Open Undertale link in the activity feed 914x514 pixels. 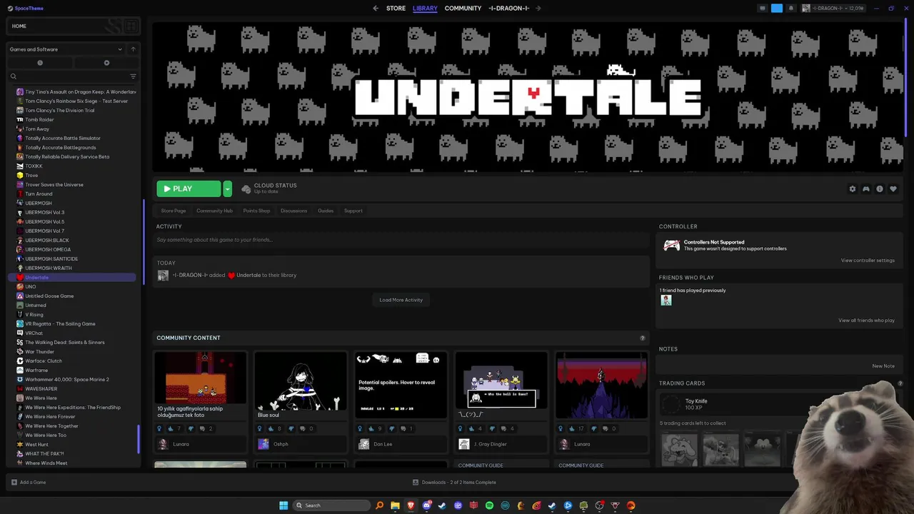248,275
